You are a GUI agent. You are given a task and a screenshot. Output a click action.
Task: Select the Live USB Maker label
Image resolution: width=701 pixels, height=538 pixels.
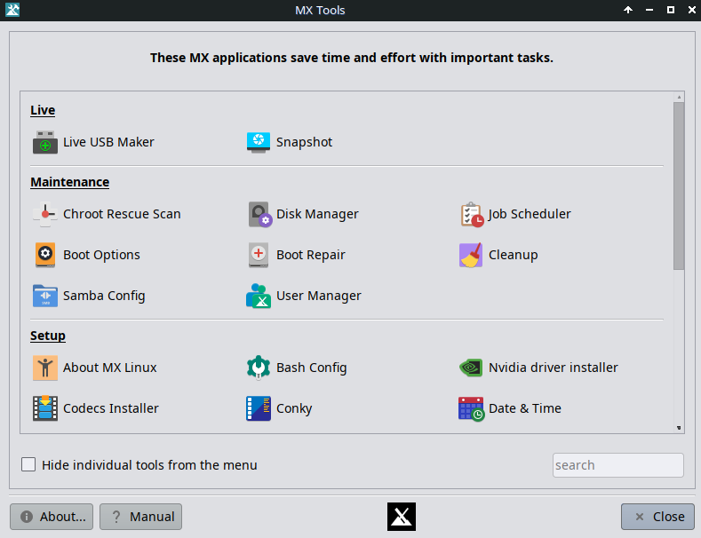(x=108, y=142)
